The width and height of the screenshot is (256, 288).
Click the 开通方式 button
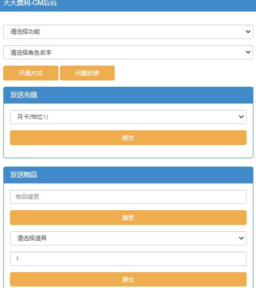tap(30, 73)
